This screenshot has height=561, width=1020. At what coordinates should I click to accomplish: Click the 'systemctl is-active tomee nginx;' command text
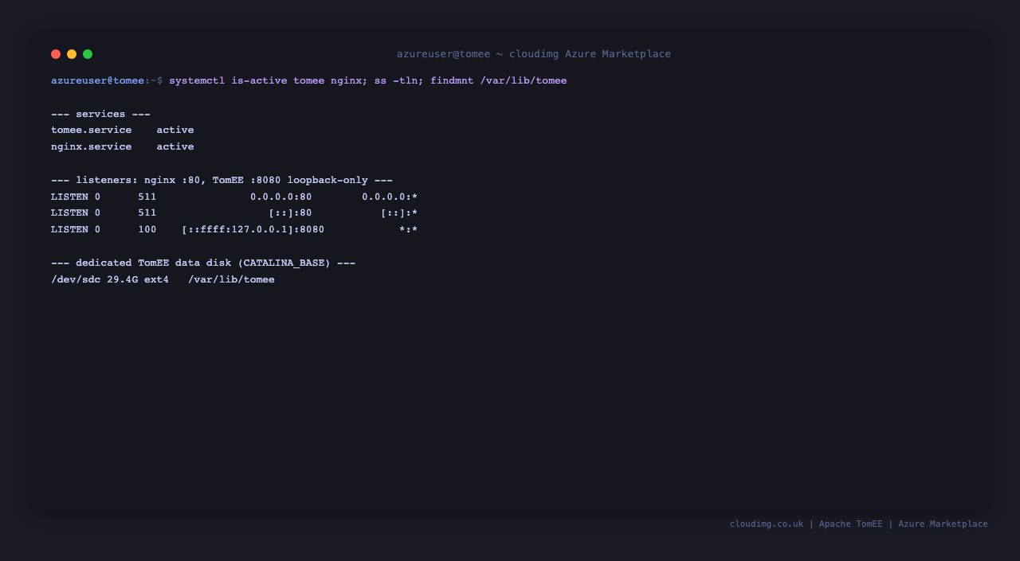click(x=269, y=80)
